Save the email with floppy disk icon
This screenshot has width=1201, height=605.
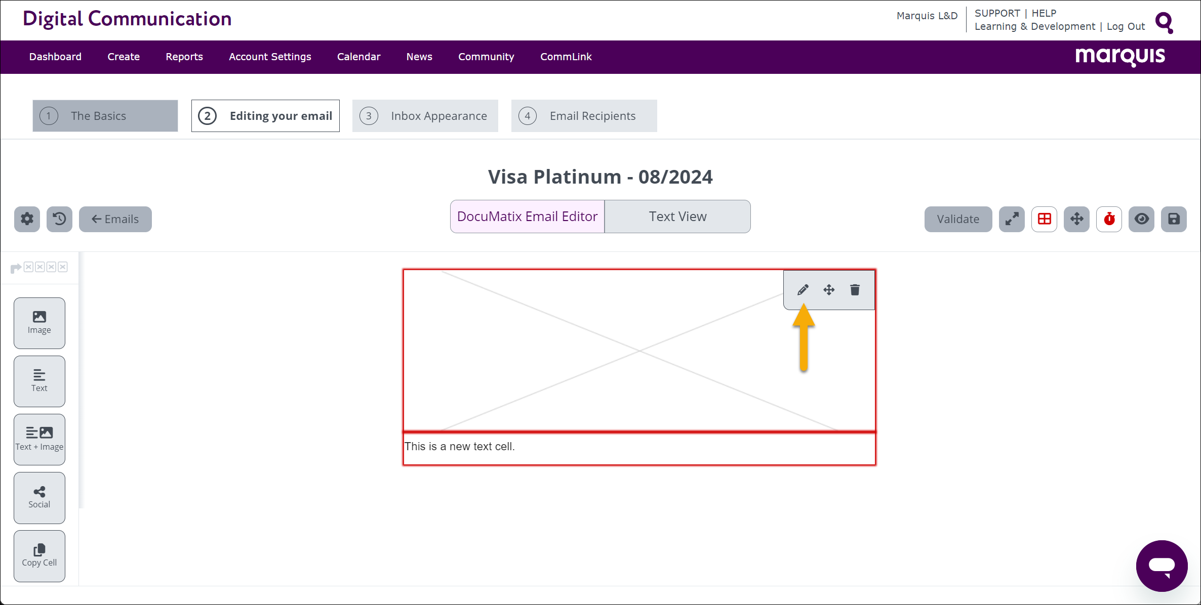pyautogui.click(x=1174, y=219)
